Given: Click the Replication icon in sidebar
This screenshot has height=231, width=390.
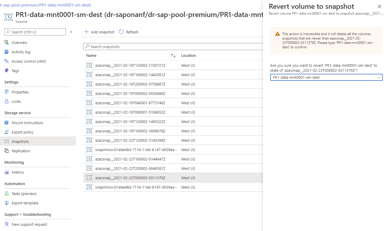Looking at the screenshot, I should [7, 151].
